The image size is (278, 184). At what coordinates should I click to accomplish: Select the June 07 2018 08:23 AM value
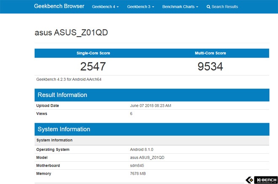pyautogui.click(x=150, y=105)
